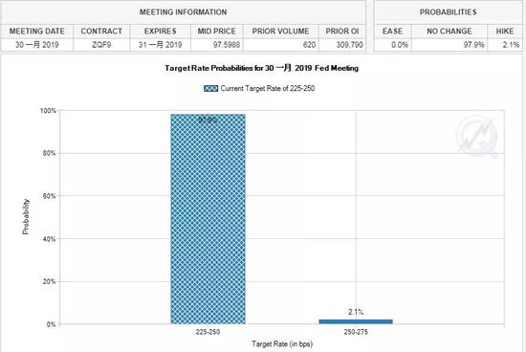Click the 0% y-axis tick label

[x=51, y=324]
